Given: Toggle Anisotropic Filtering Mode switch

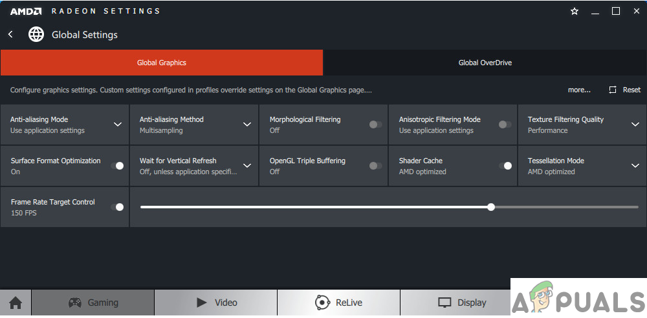Looking at the screenshot, I should (x=505, y=124).
